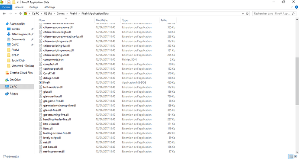Select citizen-resources-metadata-lua.dll file

63,36
